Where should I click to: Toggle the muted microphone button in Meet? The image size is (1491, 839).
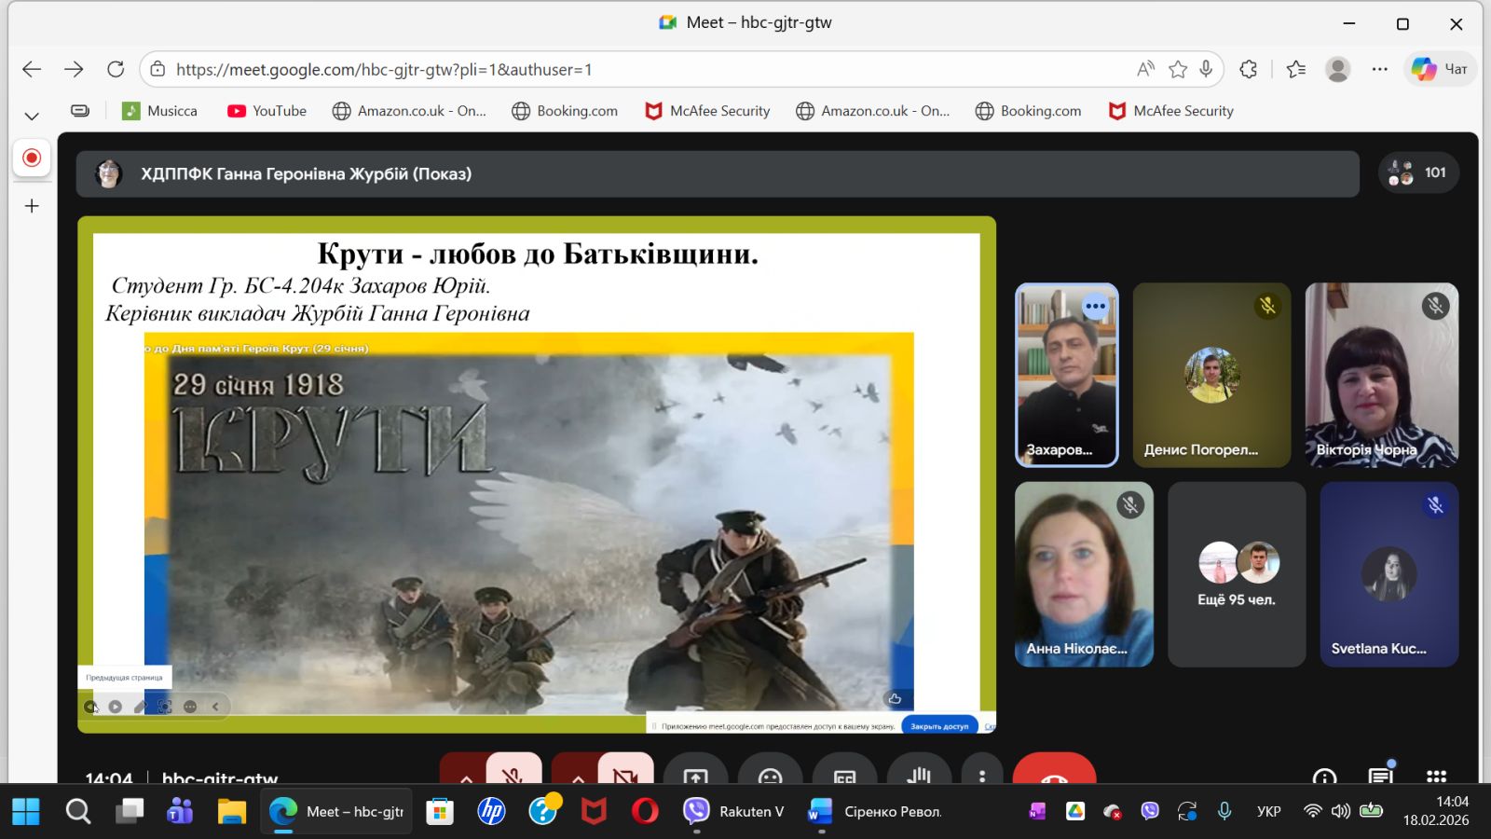(x=513, y=773)
